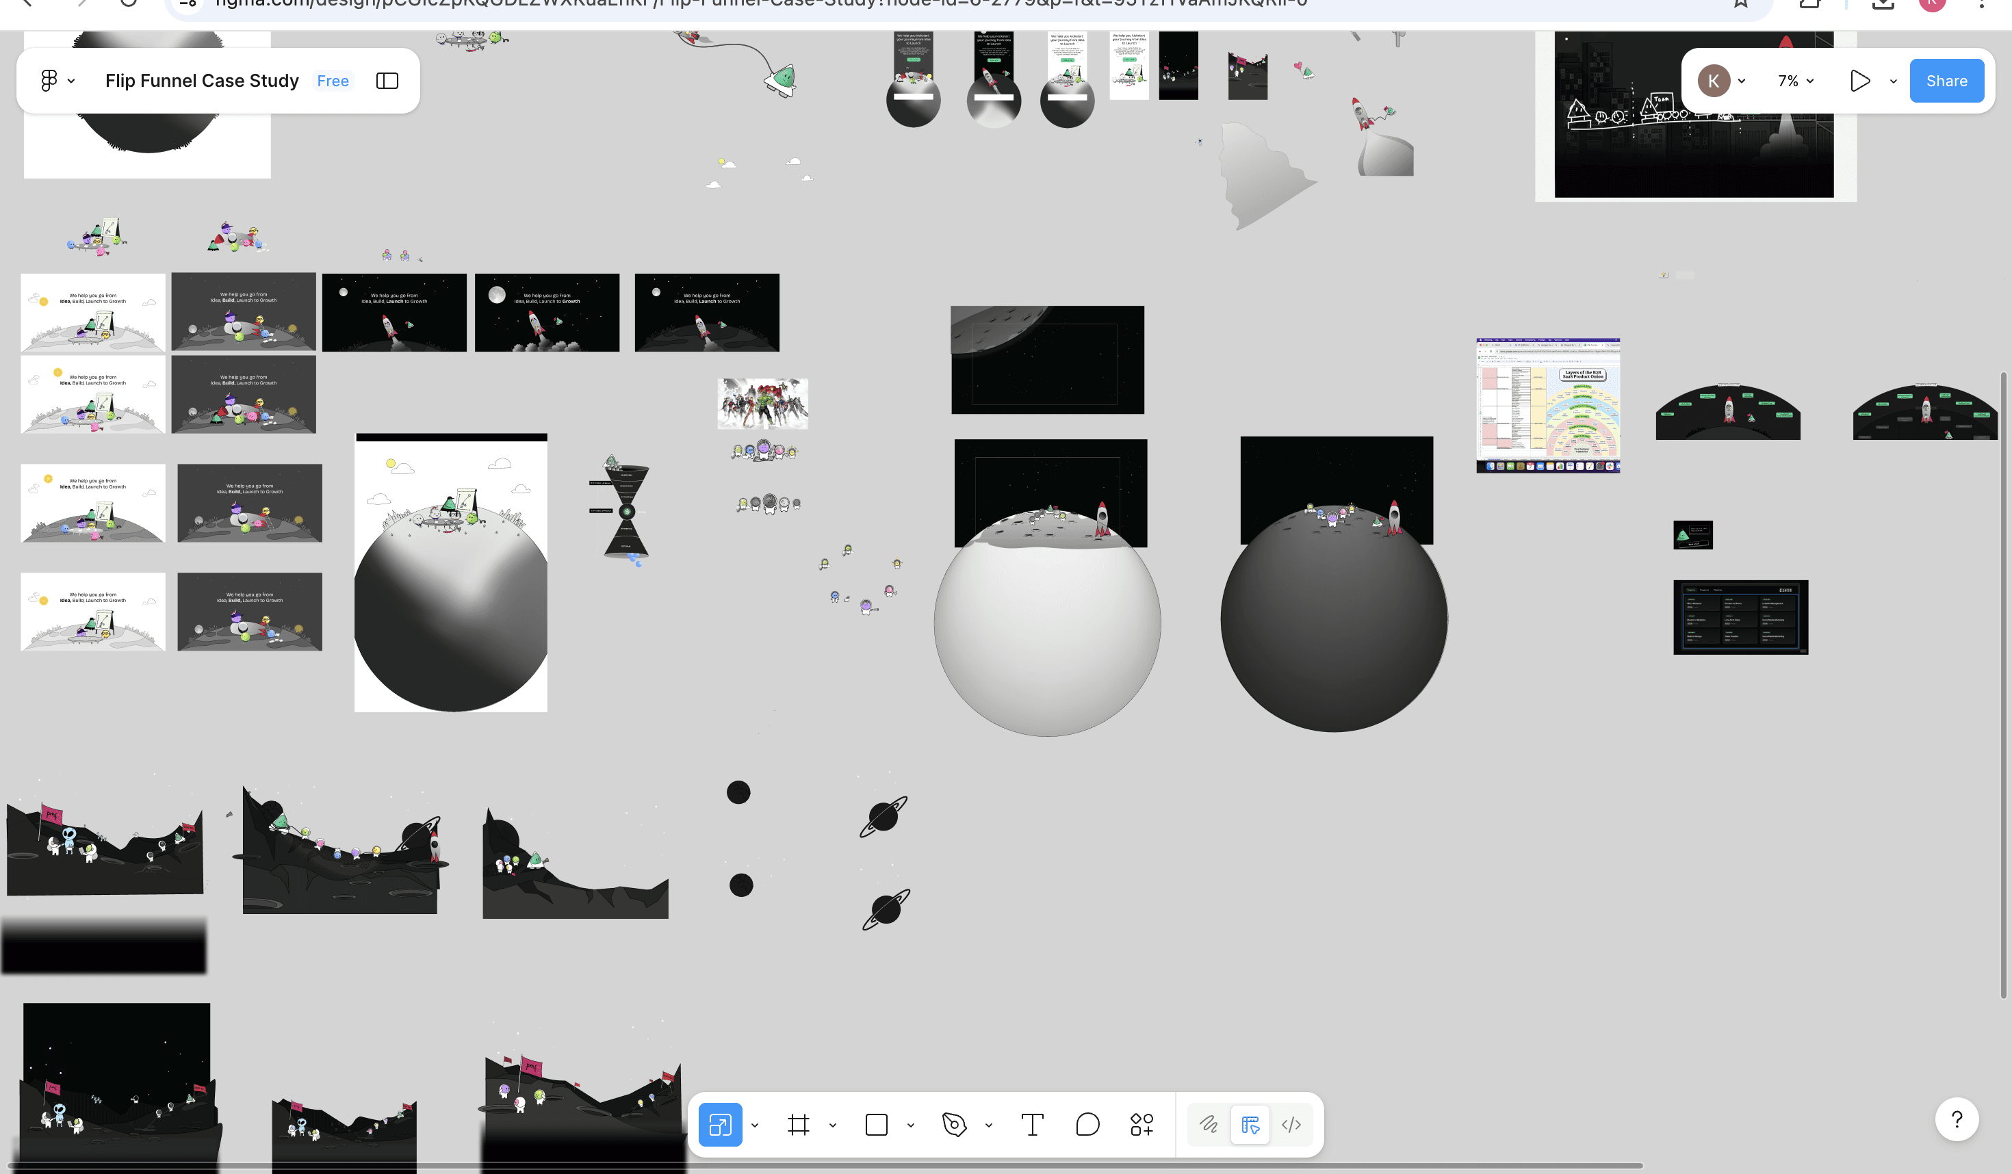
Task: Toggle the sidebar panel visibility
Action: 387,81
